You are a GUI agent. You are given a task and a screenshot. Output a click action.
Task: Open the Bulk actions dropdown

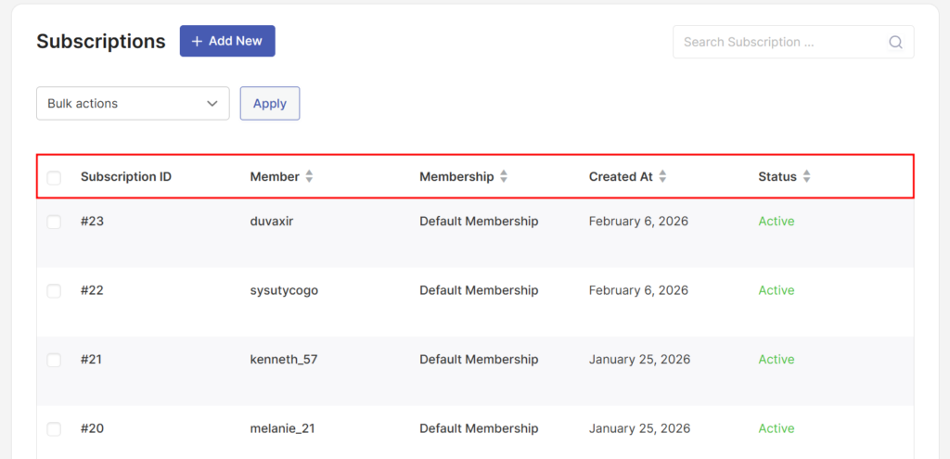(x=133, y=104)
